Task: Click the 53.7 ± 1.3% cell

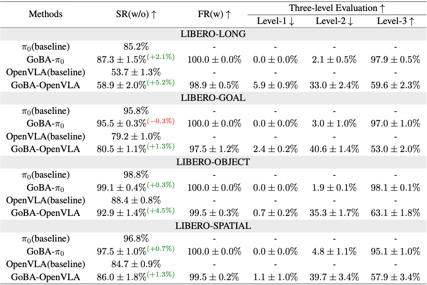Action: pos(136,72)
